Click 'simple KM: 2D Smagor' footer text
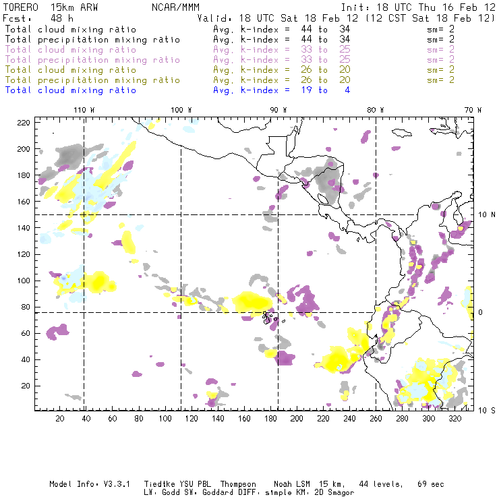The image size is (499, 499). pos(310,493)
